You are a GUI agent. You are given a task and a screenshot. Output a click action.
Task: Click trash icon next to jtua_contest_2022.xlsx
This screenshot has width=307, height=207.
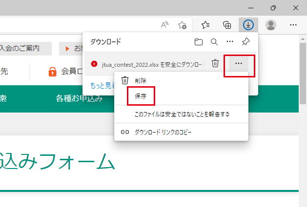(x=215, y=63)
